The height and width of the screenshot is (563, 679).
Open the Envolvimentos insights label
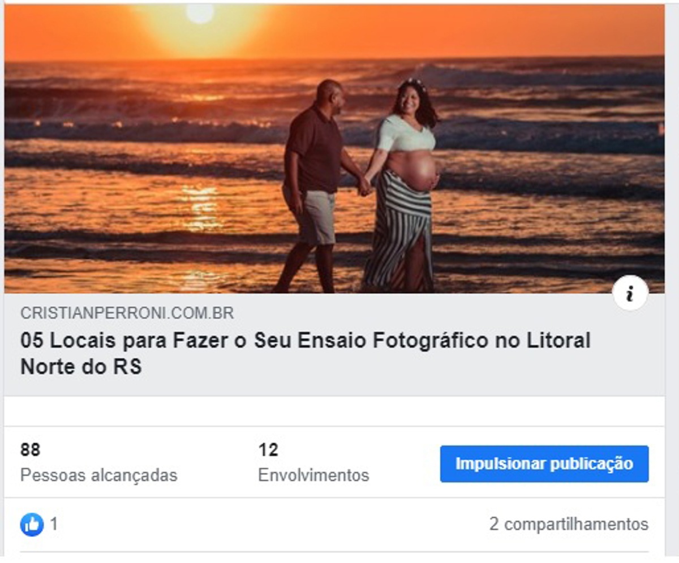313,475
